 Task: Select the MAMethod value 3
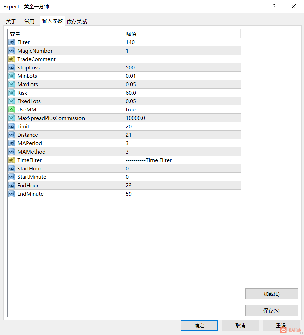[x=127, y=152]
